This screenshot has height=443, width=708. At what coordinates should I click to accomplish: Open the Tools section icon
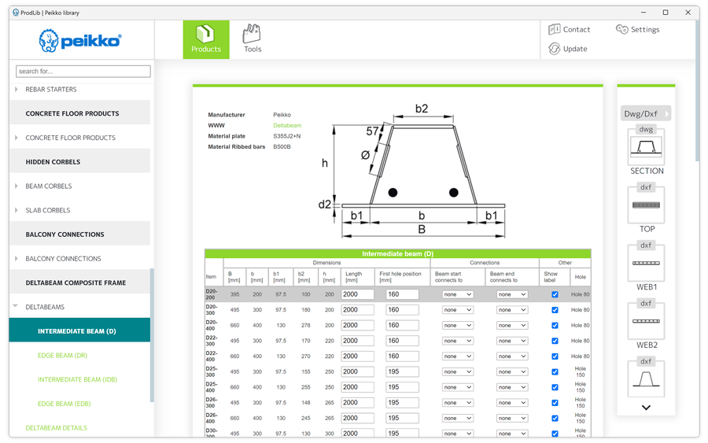coord(252,35)
